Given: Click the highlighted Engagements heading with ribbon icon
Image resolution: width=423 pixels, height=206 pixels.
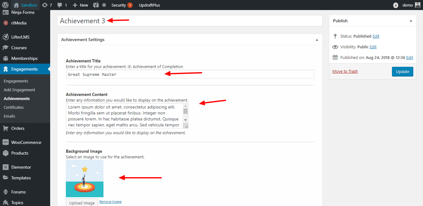Looking at the screenshot, I should 25,69.
